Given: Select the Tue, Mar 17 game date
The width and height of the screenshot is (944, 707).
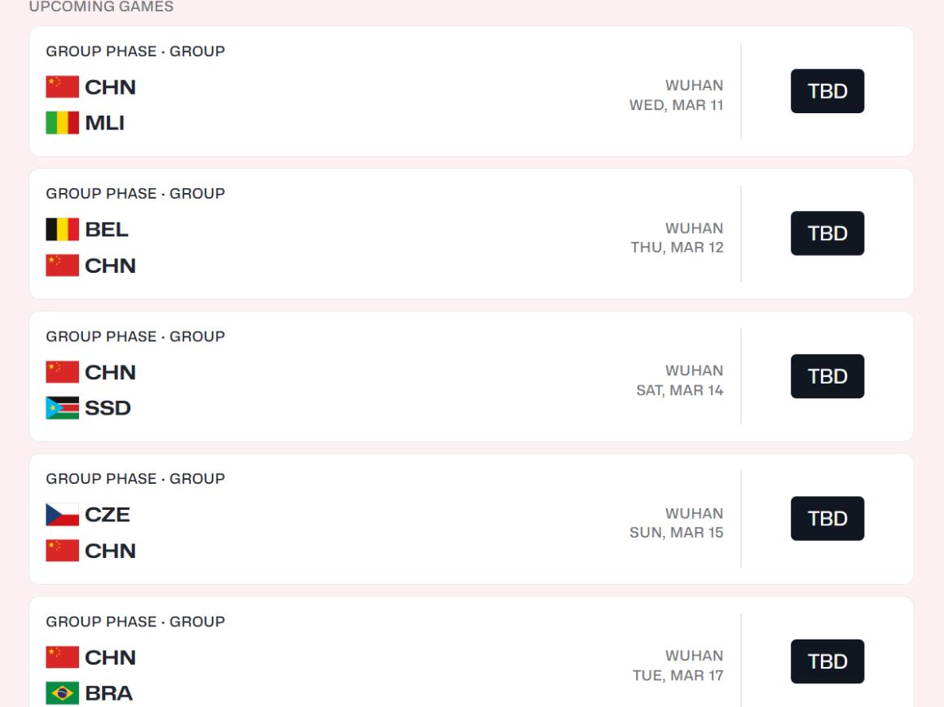Looking at the screenshot, I should click(677, 675).
